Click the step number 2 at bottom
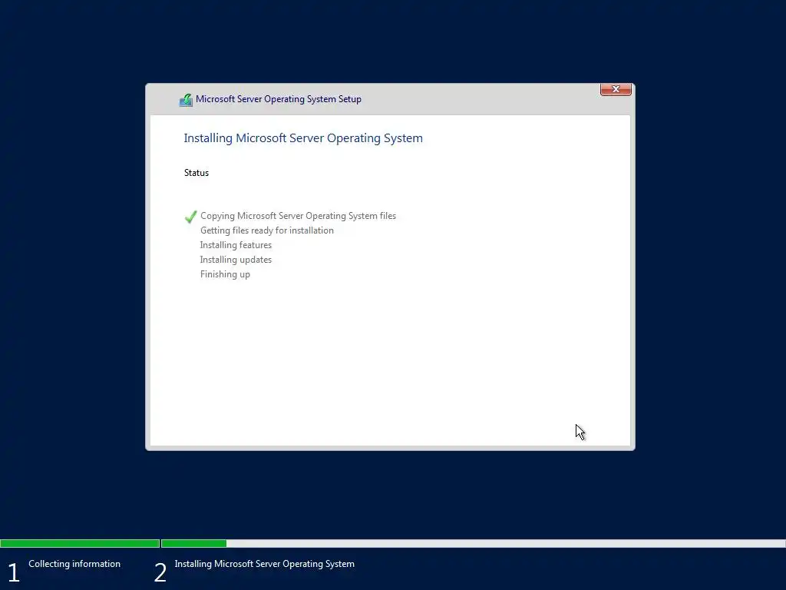Screen dimensions: 786x590 click(x=160, y=573)
